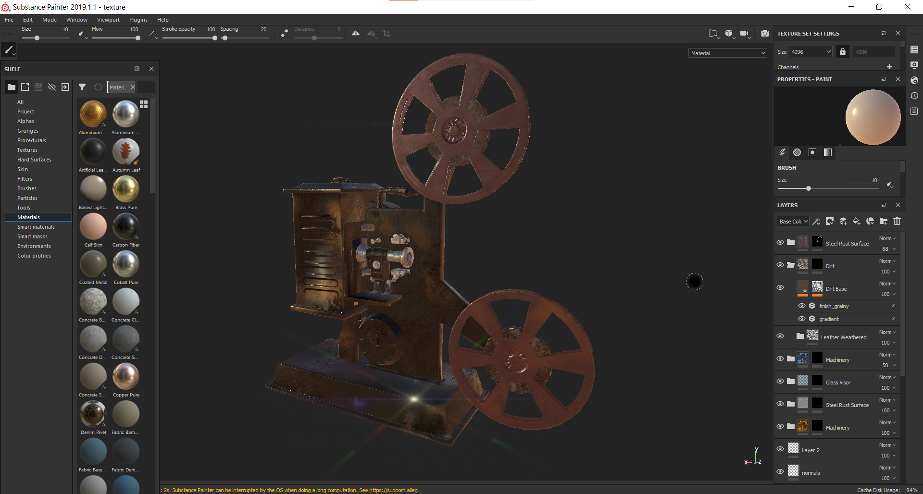Close the finish_grainy effect
Viewport: 923px width, 494px height.
tap(893, 306)
